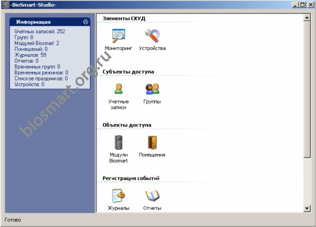Image resolution: width=316 pixels, height=227 pixels.
Task: Click the Объекты доступа section header
Action: 127,125
